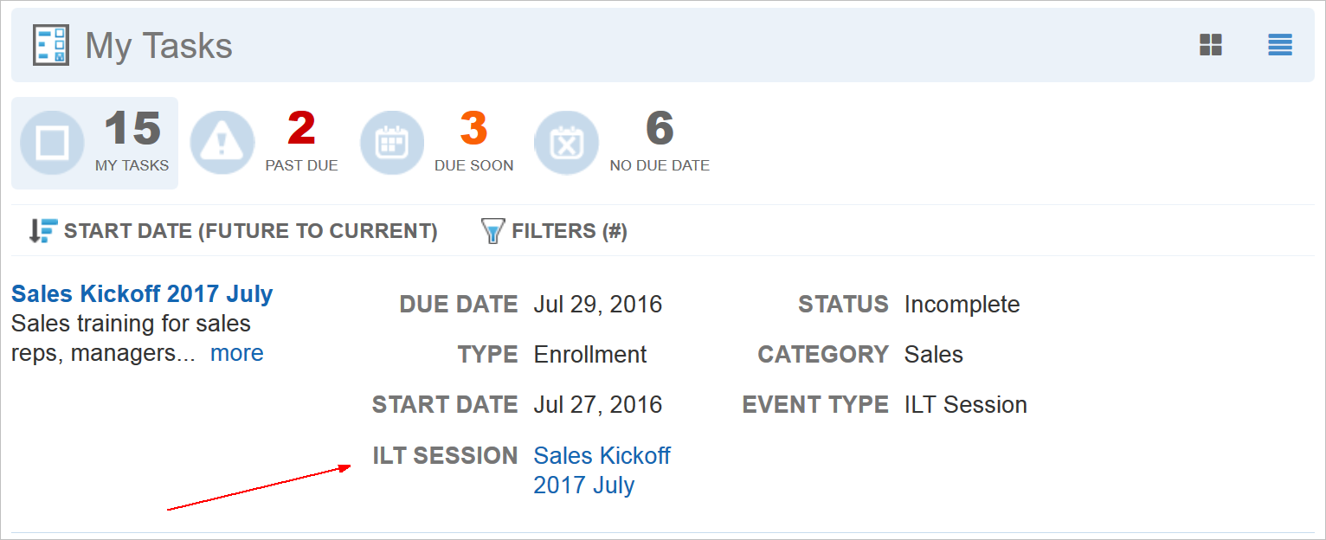The image size is (1326, 540).
Task: Filter by 2 Past Due count
Action: [x=301, y=130]
